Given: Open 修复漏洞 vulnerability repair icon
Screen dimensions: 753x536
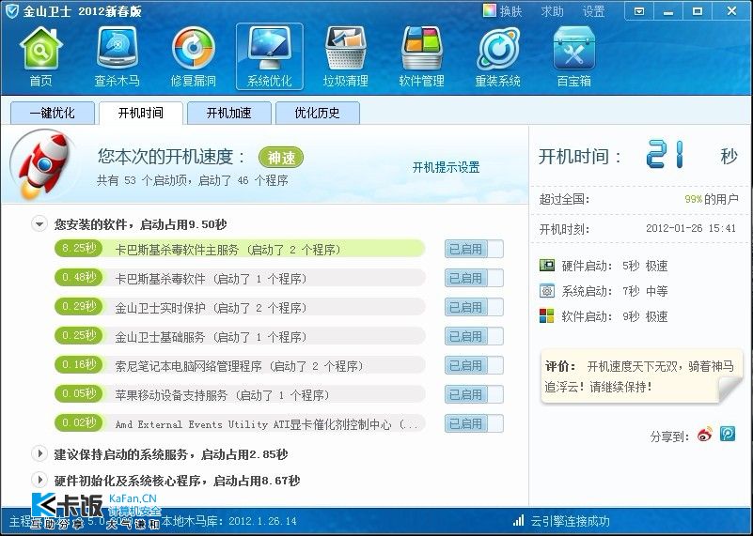Looking at the screenshot, I should point(193,57).
